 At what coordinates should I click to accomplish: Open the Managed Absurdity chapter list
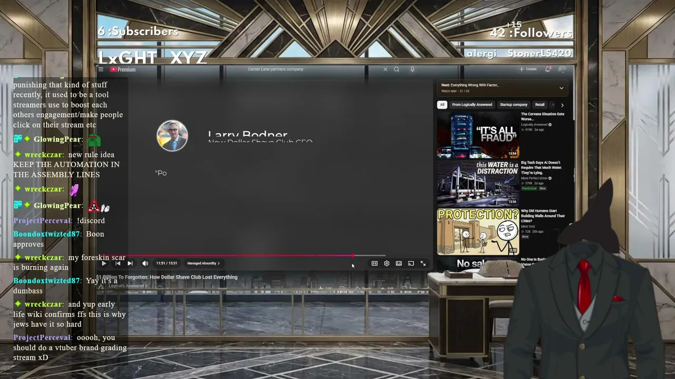pyautogui.click(x=204, y=263)
